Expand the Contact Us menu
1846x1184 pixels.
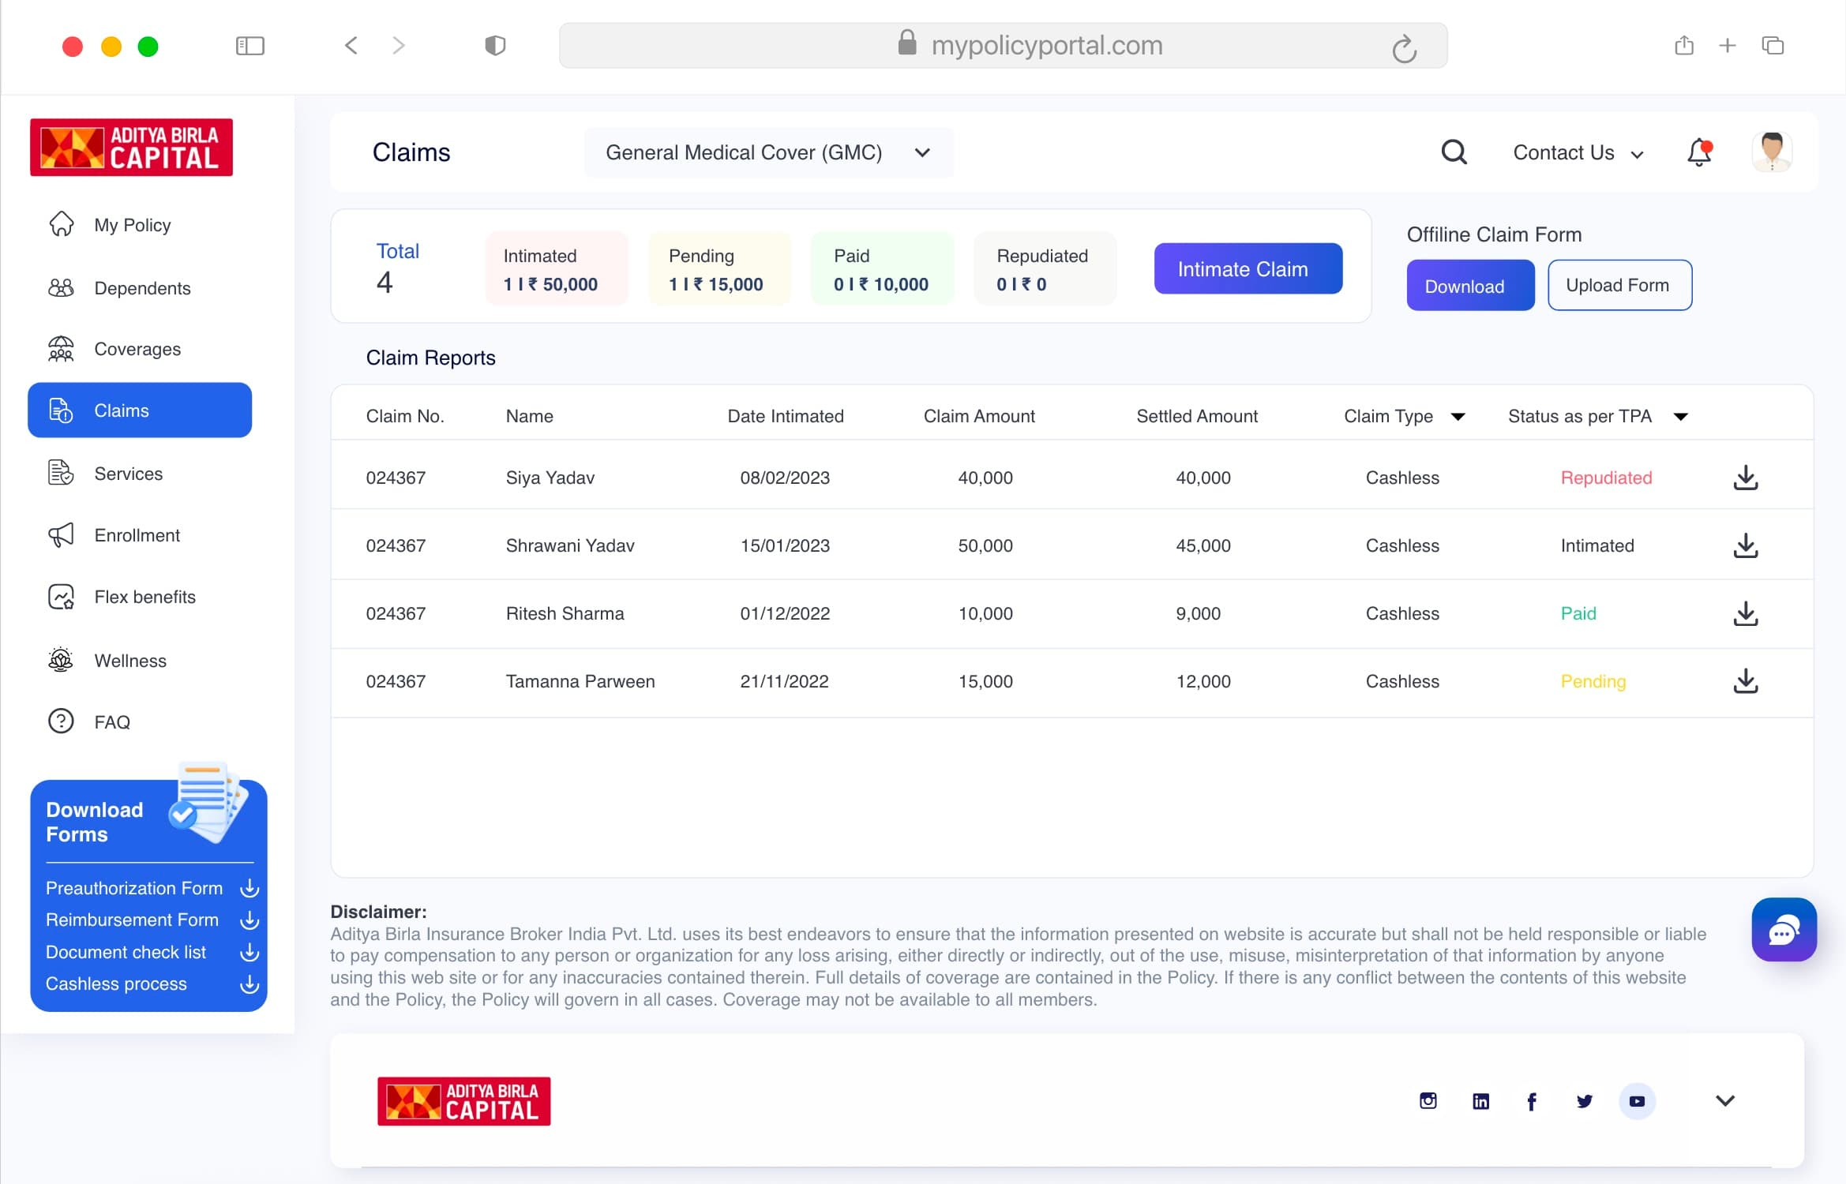click(1578, 152)
